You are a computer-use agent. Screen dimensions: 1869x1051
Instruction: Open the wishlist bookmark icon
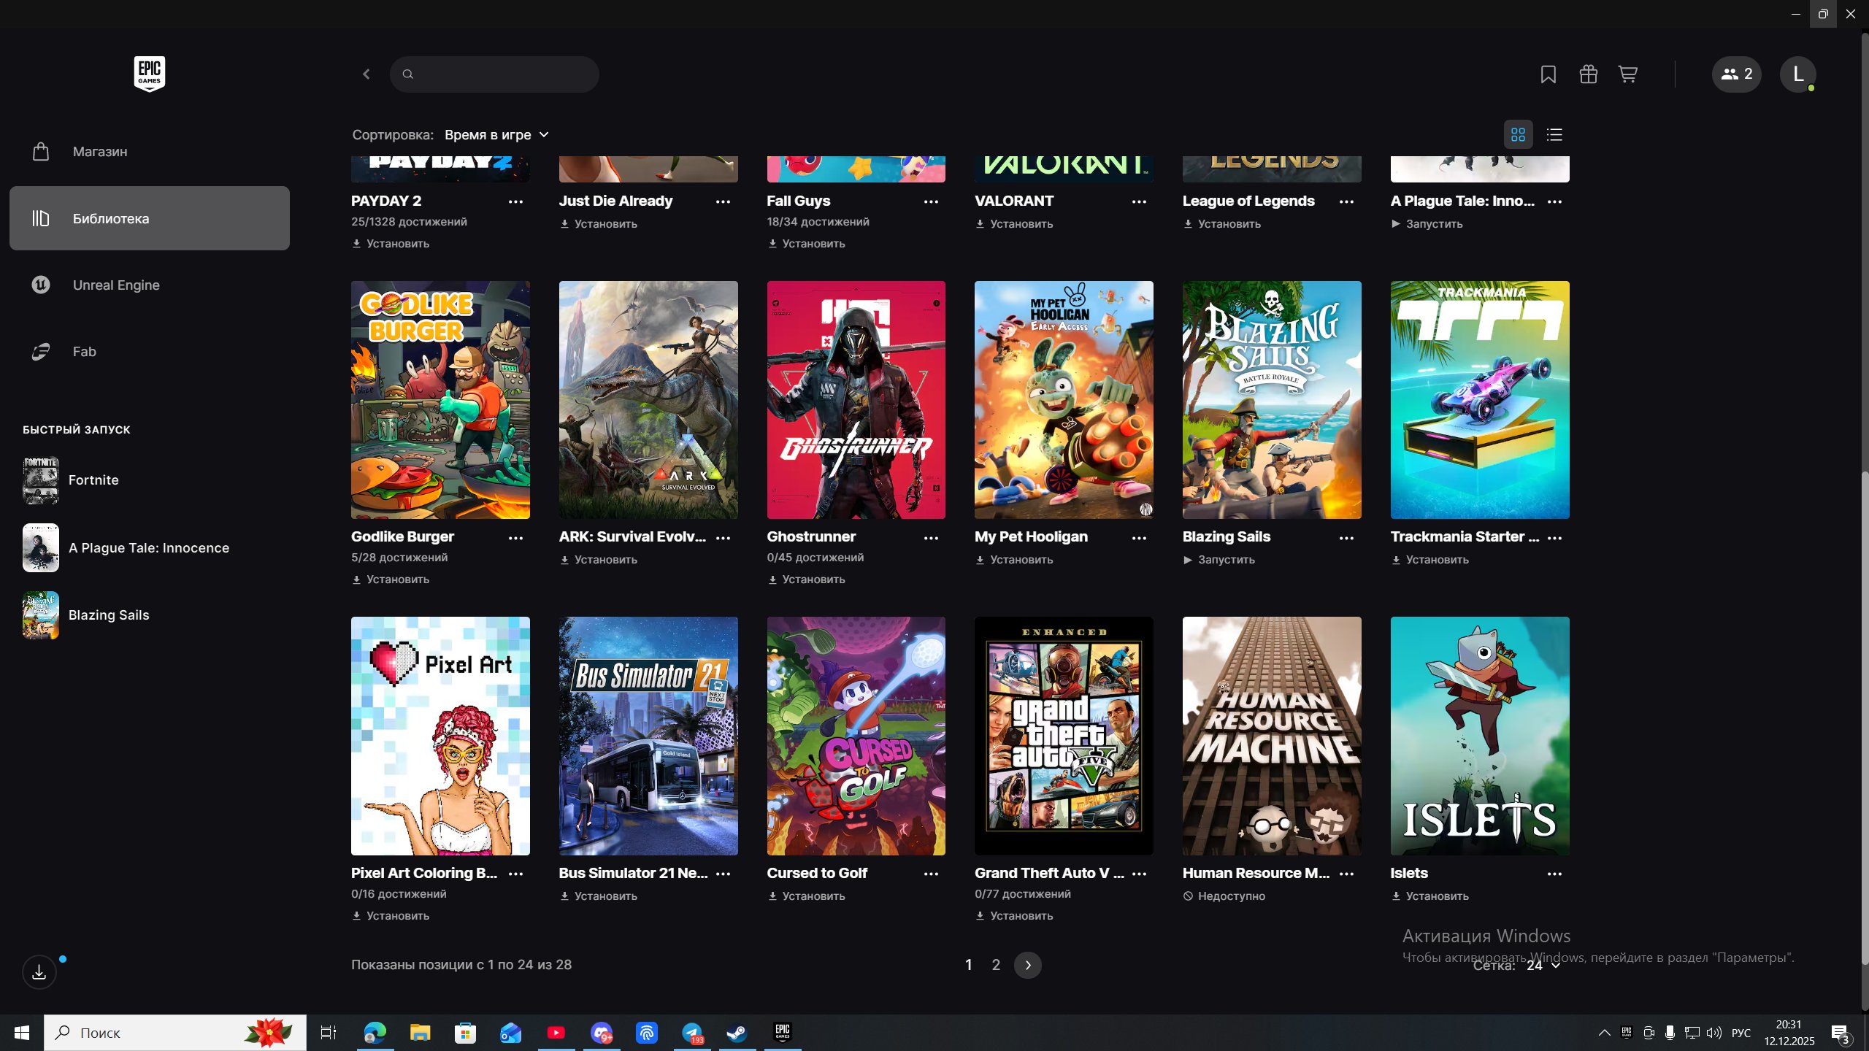1548,74
